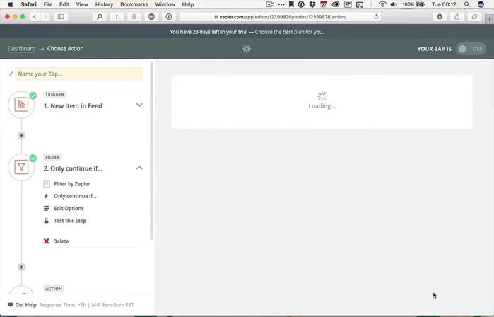Open the Safari downloads icon
The width and height of the screenshot is (494, 317).
coord(440,16)
